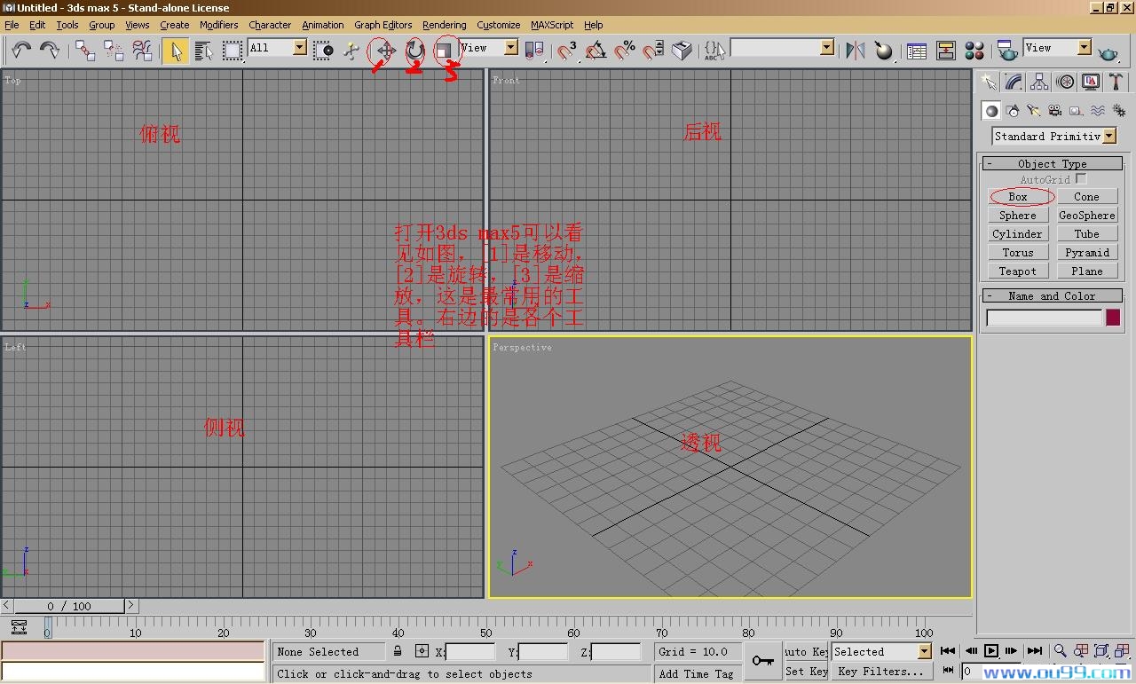Click the object name input field
The image size is (1136, 684).
[x=1045, y=318]
